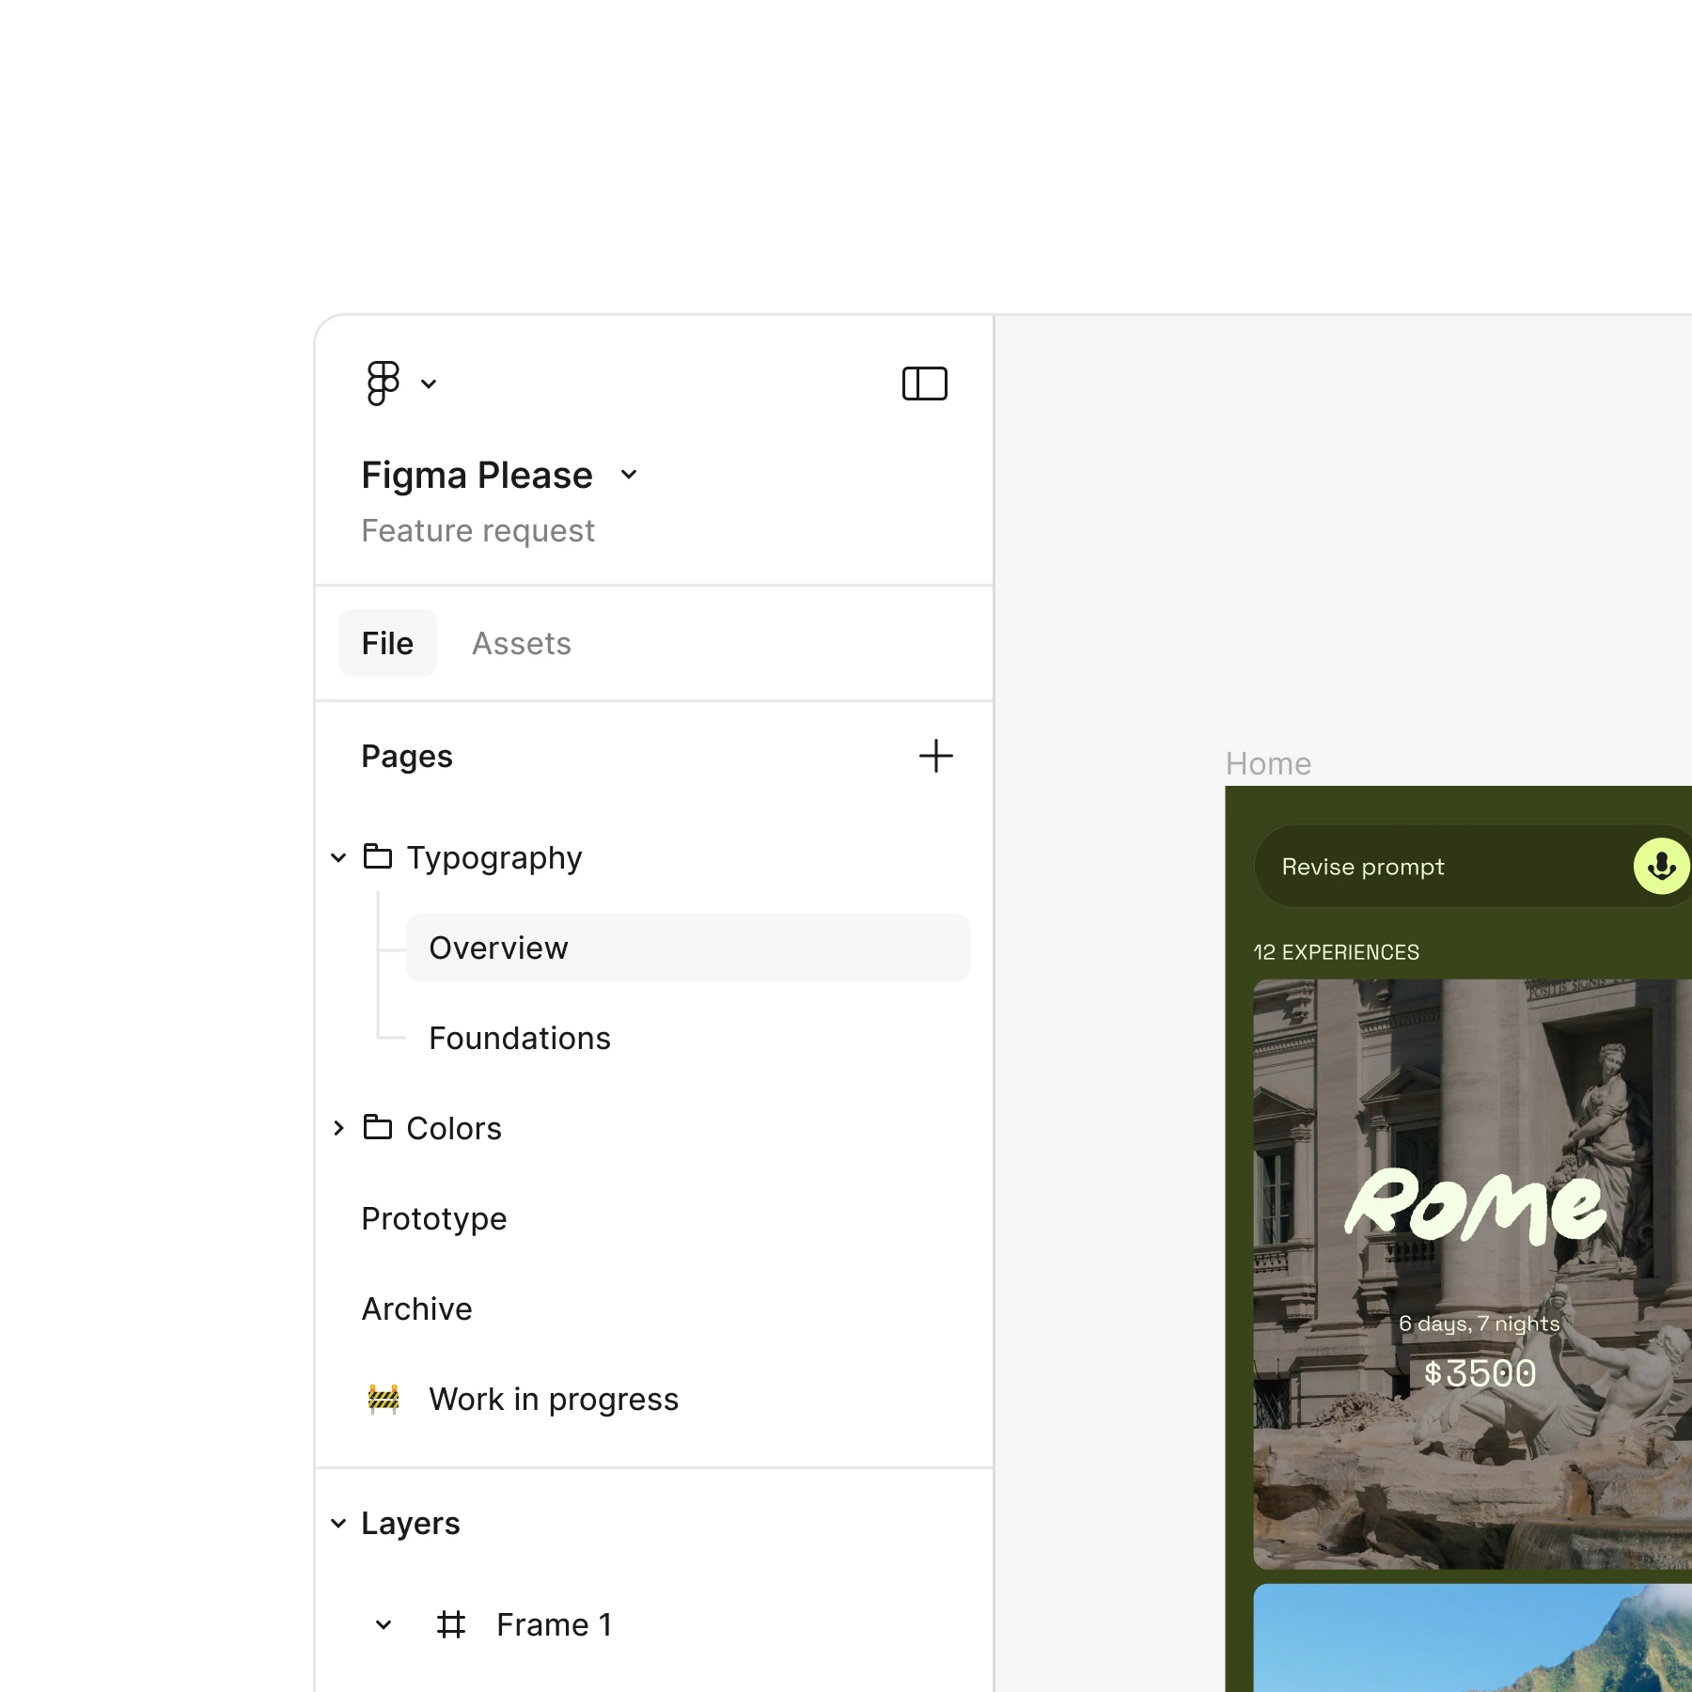The image size is (1692, 1692).
Task: Click the Colors folder icon
Action: click(378, 1127)
